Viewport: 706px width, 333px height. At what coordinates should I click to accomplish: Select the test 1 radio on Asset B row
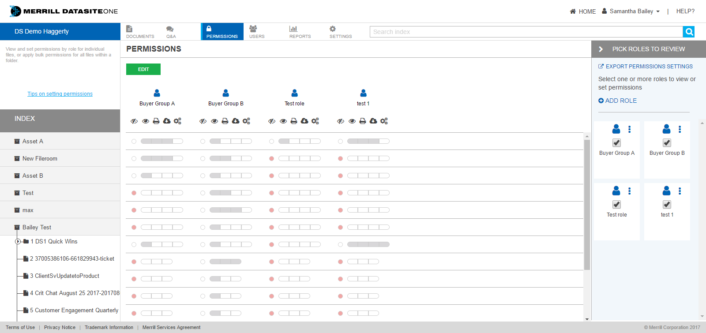(341, 176)
